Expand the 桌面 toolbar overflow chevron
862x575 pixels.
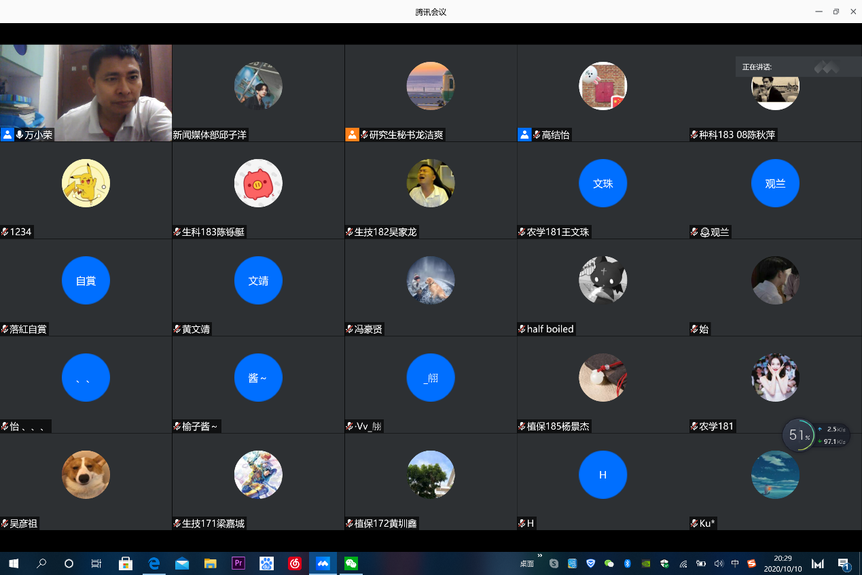[x=540, y=557]
